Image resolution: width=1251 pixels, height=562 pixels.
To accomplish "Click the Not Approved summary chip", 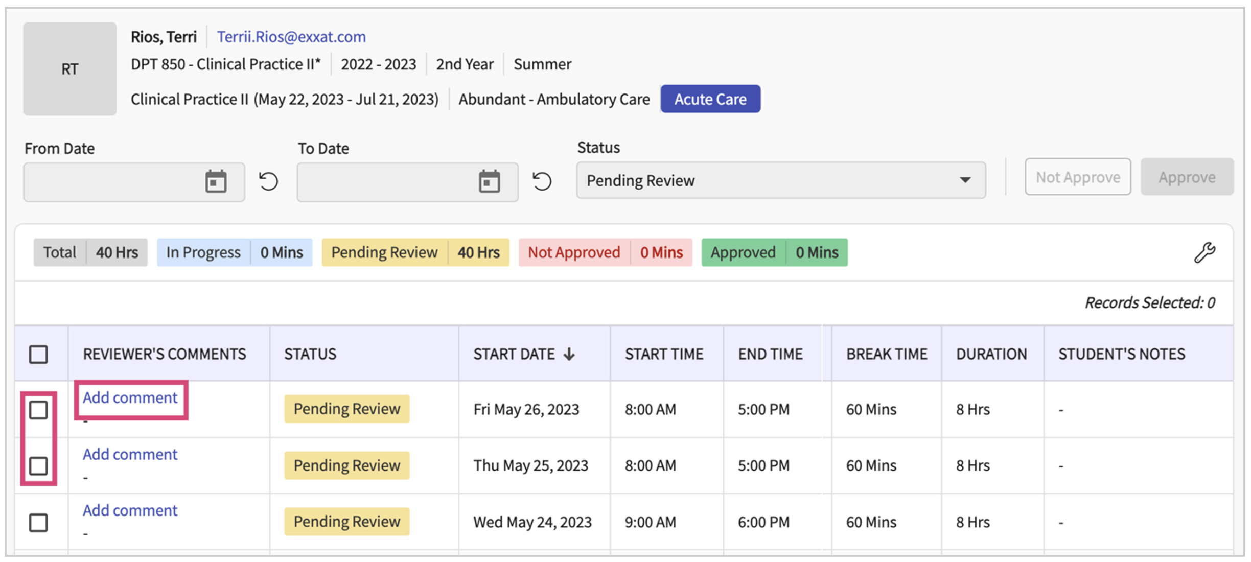I will (605, 252).
